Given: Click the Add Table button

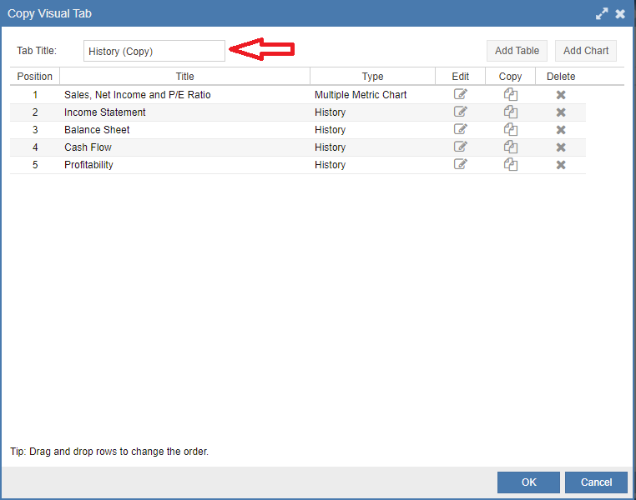Looking at the screenshot, I should pyautogui.click(x=517, y=51).
